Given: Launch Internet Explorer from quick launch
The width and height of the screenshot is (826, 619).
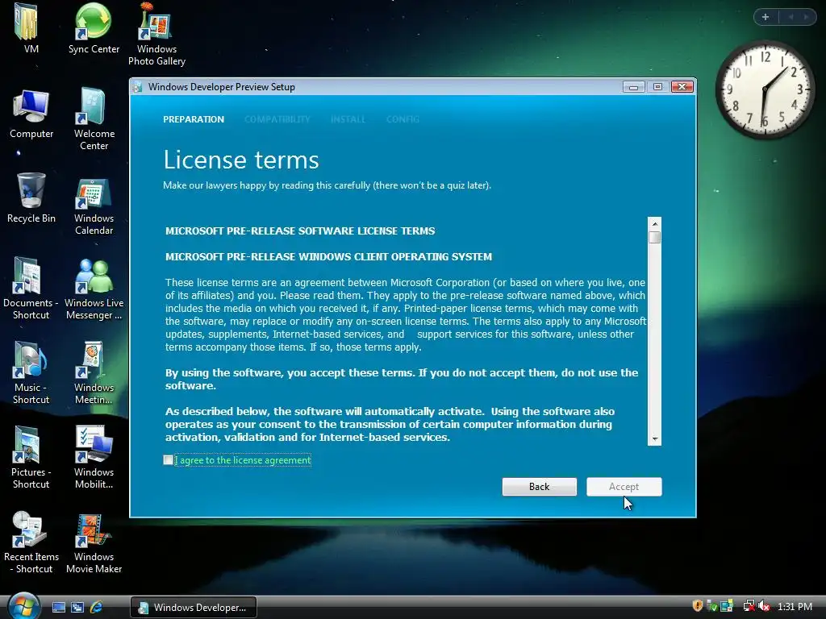Looking at the screenshot, I should tap(97, 607).
